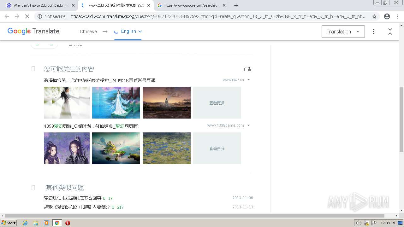
Task: Click the 2013-11-08 date text
Action: [x=243, y=198]
